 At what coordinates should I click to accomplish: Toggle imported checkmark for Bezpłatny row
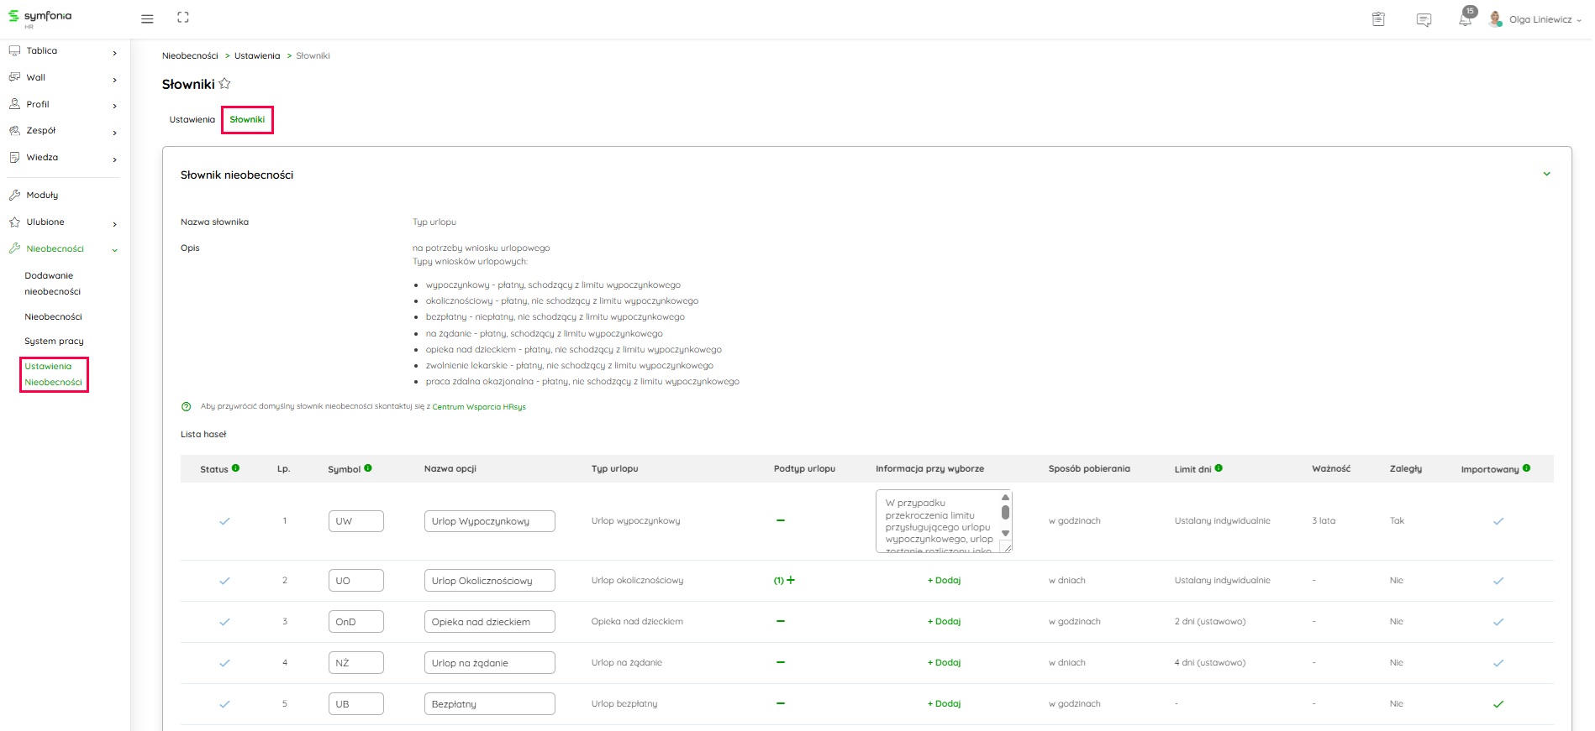[1498, 704]
